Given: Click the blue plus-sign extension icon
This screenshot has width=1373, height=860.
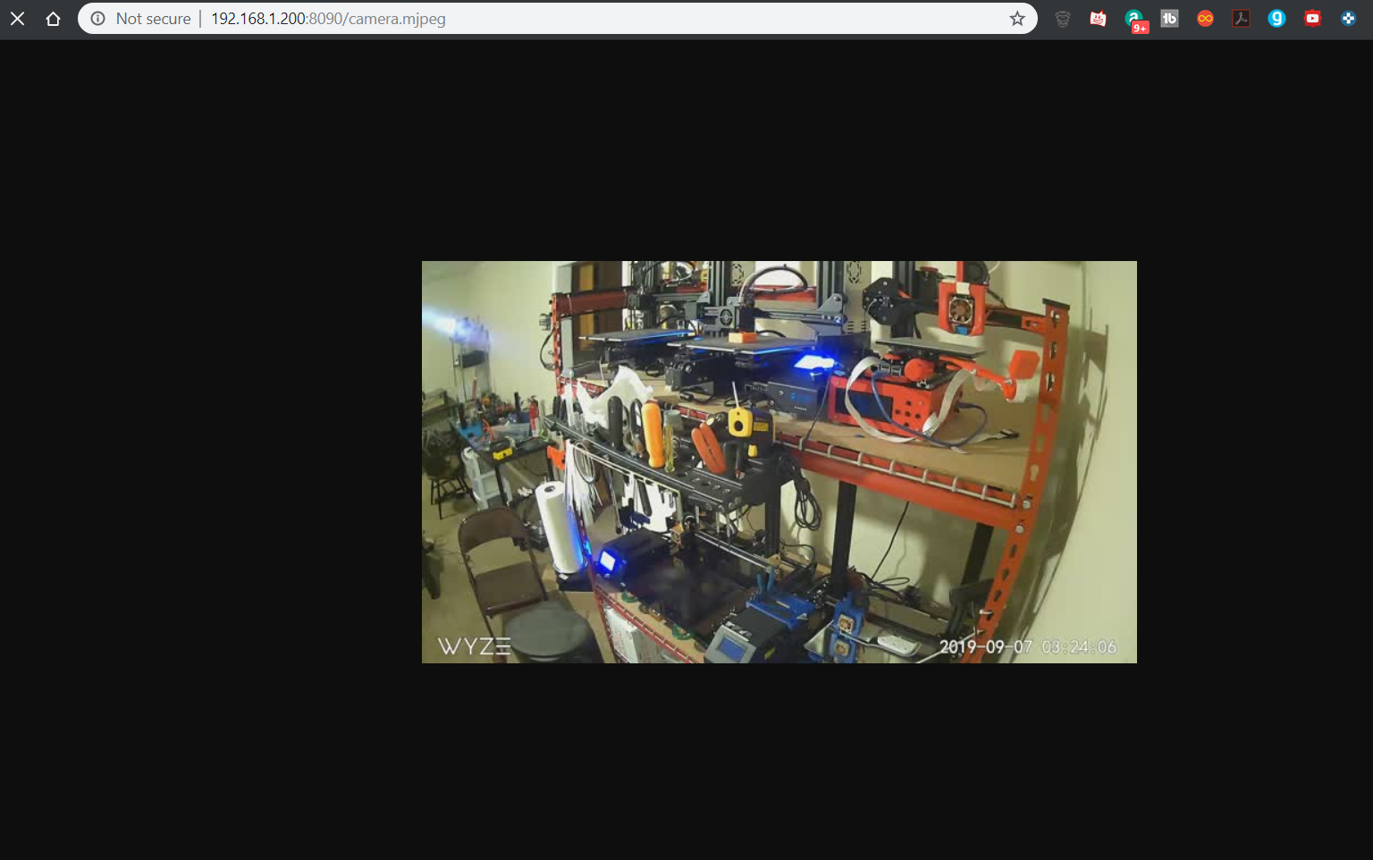Looking at the screenshot, I should pos(1348,18).
